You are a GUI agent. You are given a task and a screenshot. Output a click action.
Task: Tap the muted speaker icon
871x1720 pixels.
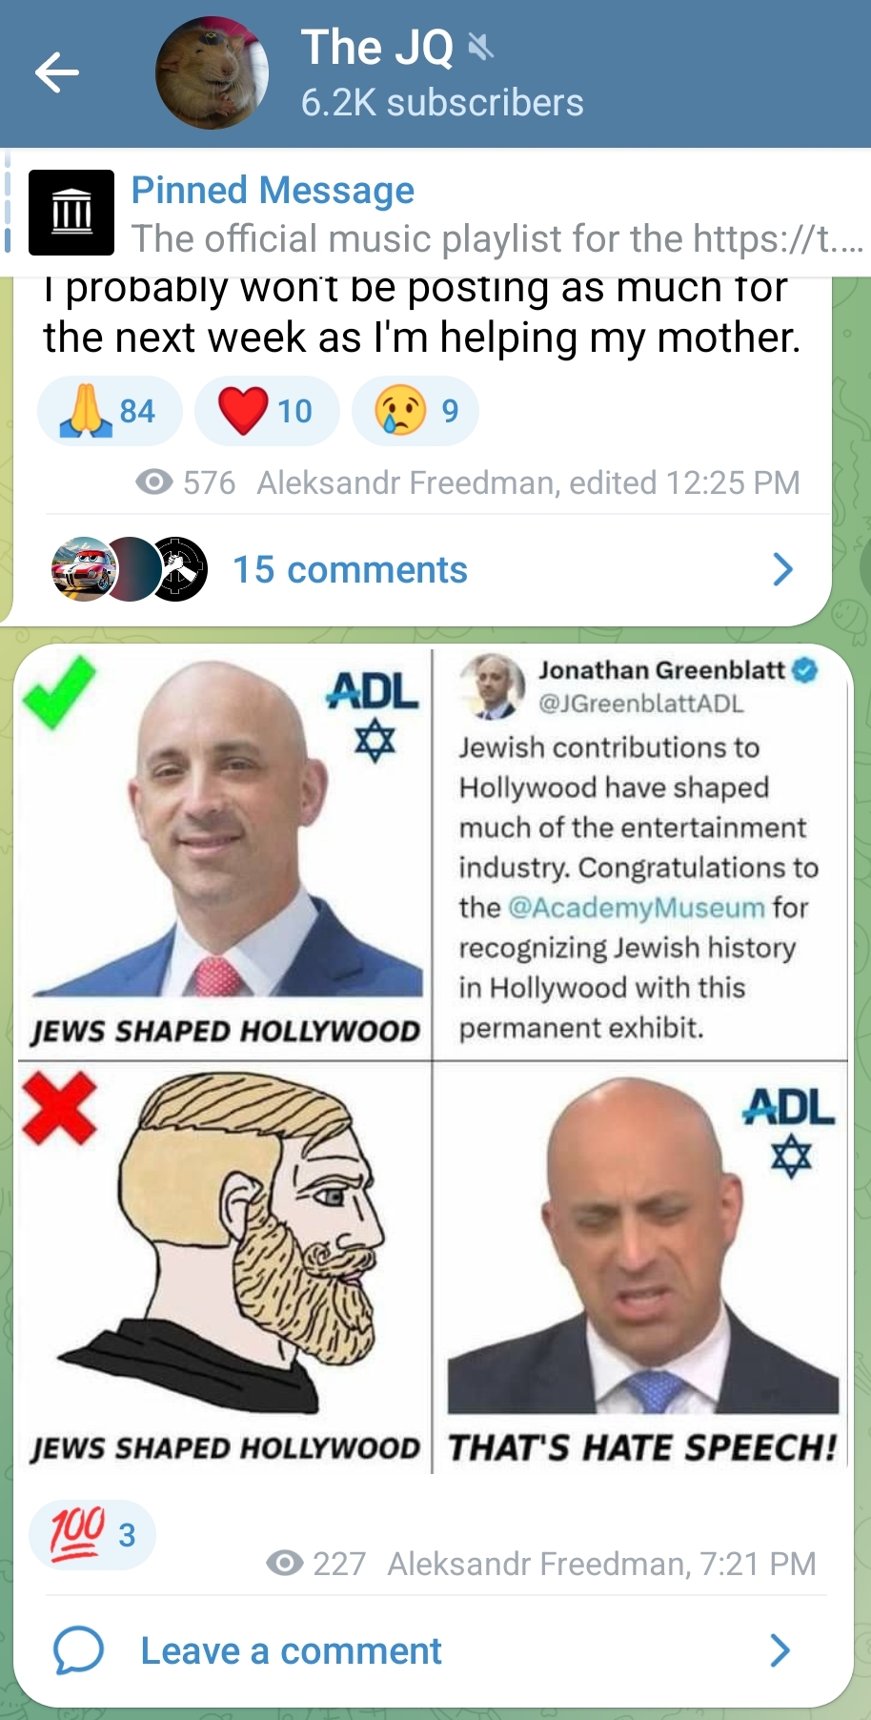481,46
